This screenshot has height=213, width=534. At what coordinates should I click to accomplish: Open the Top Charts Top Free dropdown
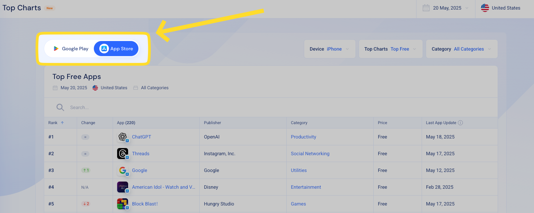(390, 49)
